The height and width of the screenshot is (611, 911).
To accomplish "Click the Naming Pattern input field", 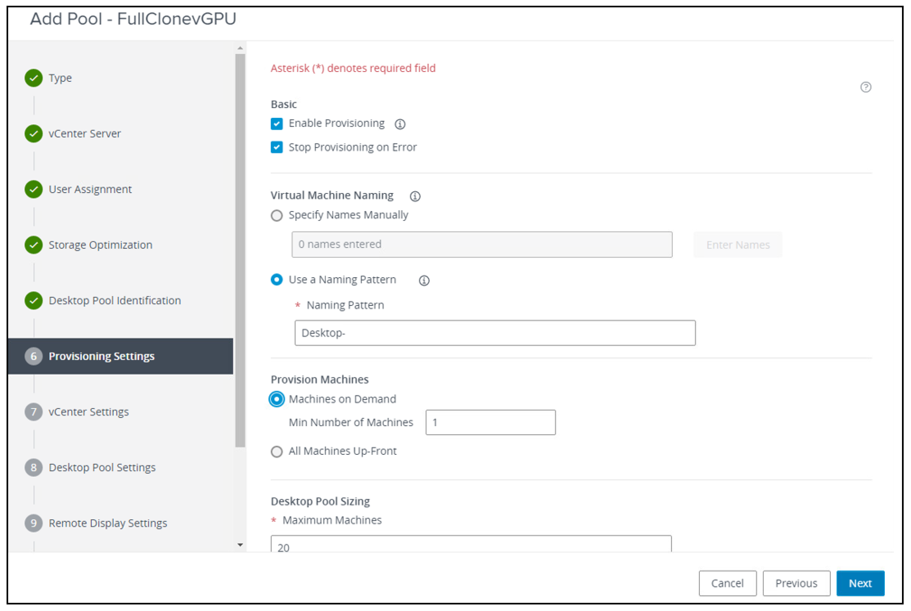I will pos(494,333).
